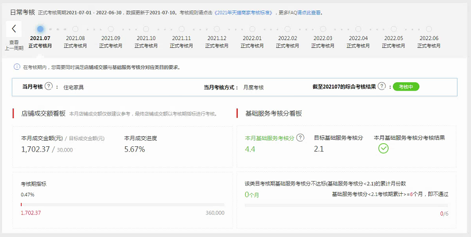Screen dimensions: 471x237
Task: Click the info icon before 在考核期内 notice
Action: [x=17, y=67]
